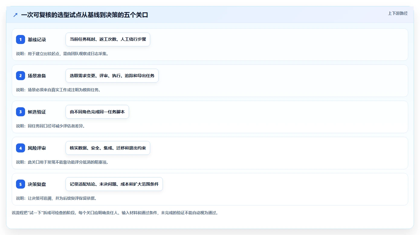
Task: Click the 场景准备 step title
Action: [x=37, y=76]
